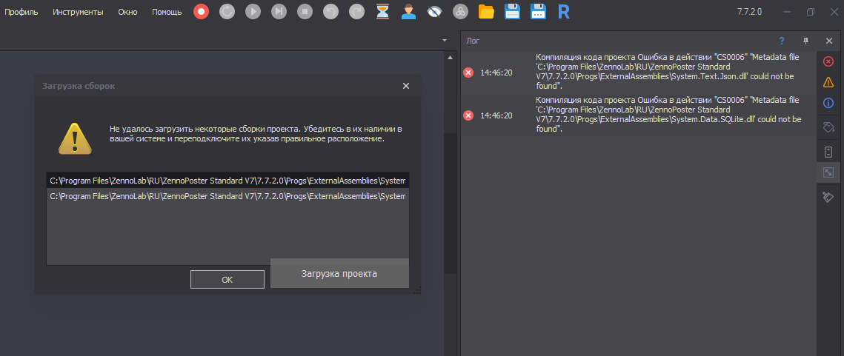Click the scroll-up arrow of the workspace scrollbar

(450, 57)
